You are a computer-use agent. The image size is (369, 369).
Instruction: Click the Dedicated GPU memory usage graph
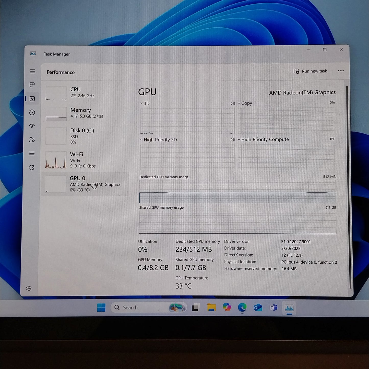point(237,192)
